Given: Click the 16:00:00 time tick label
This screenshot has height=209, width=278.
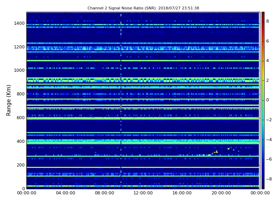Looking at the screenshot, I should pos(182,193).
